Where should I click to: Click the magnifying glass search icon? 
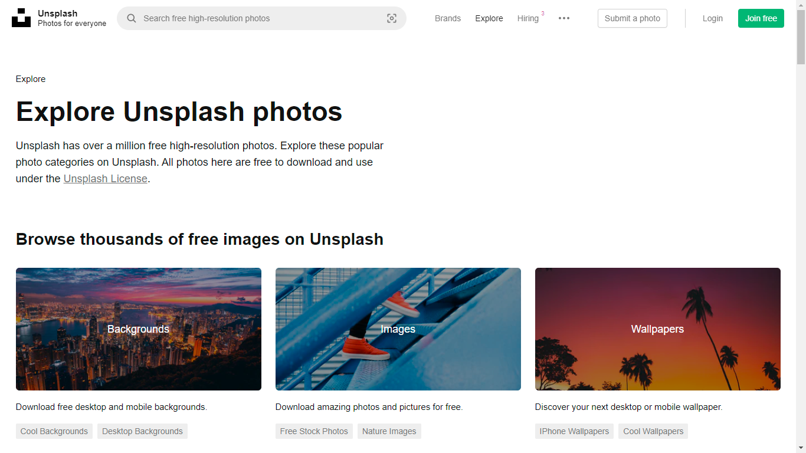(x=132, y=18)
